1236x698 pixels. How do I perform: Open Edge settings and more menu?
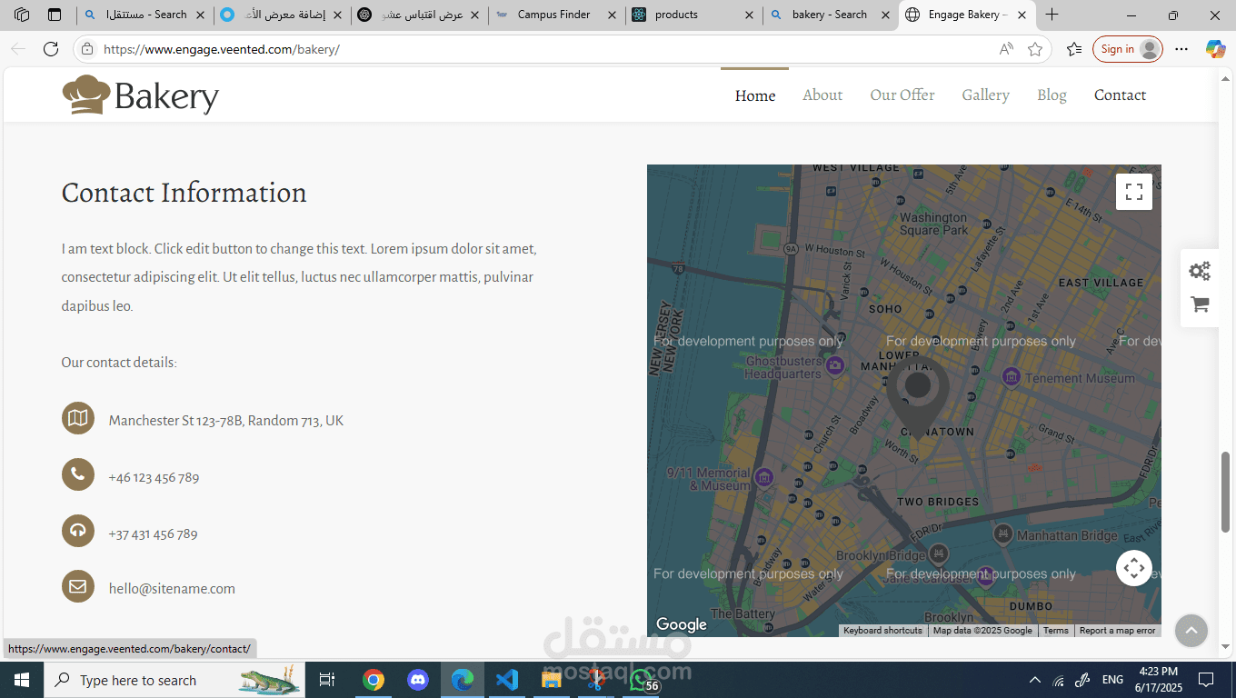(x=1181, y=49)
